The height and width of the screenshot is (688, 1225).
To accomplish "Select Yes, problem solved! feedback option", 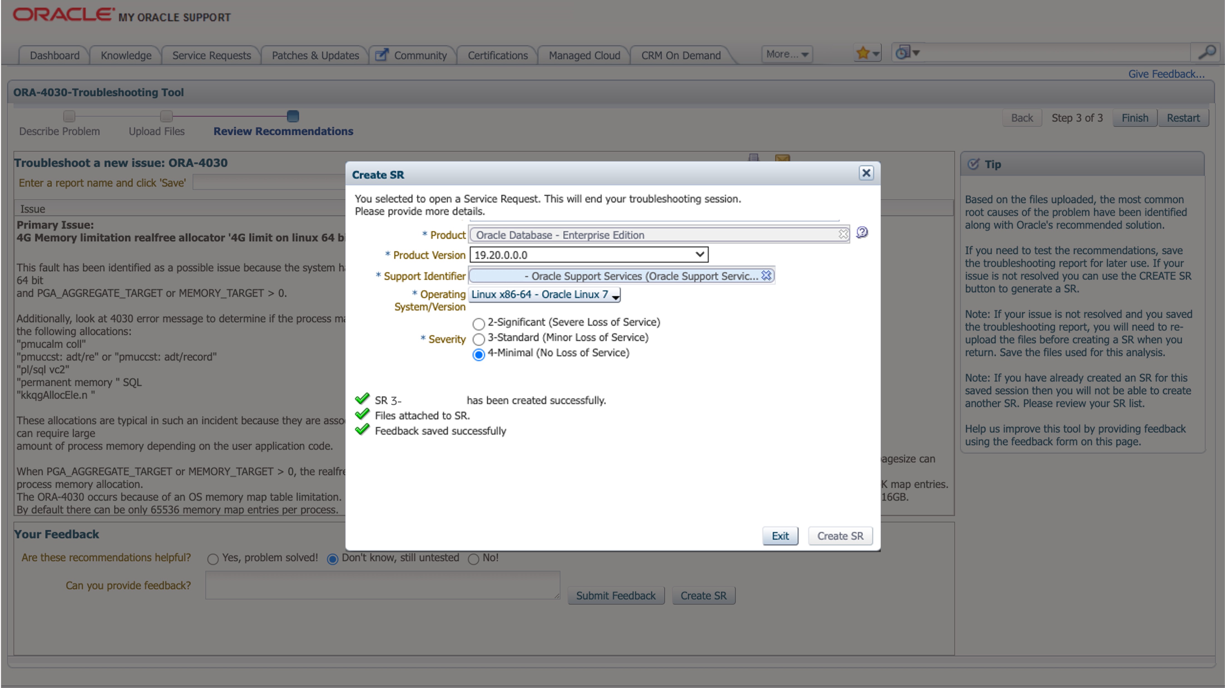I will click(213, 559).
